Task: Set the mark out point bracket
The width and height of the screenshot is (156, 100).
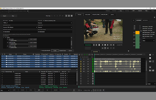Action: point(96,45)
